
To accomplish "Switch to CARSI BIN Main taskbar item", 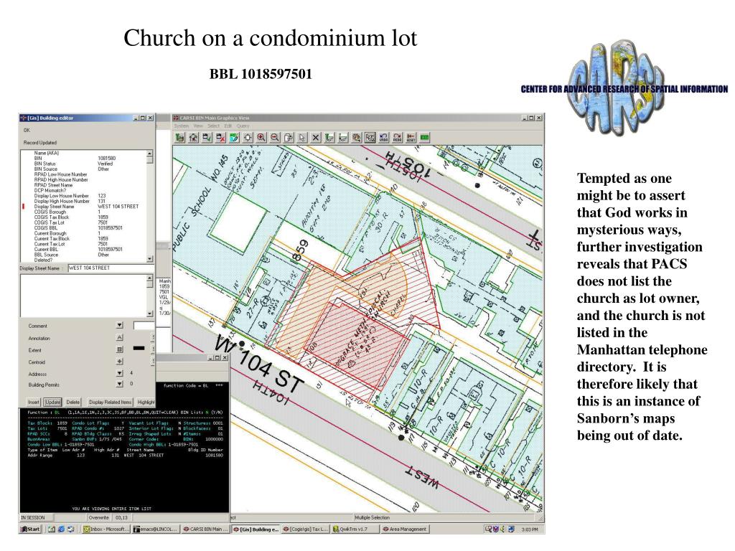I will point(205,529).
